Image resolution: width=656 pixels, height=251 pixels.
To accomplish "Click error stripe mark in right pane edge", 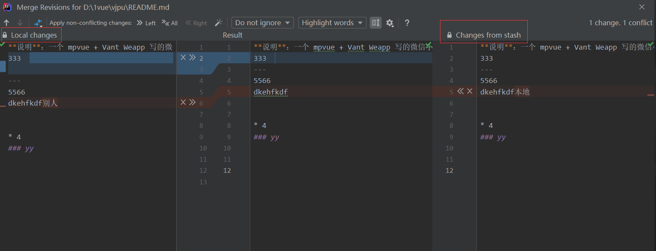I will (651, 95).
